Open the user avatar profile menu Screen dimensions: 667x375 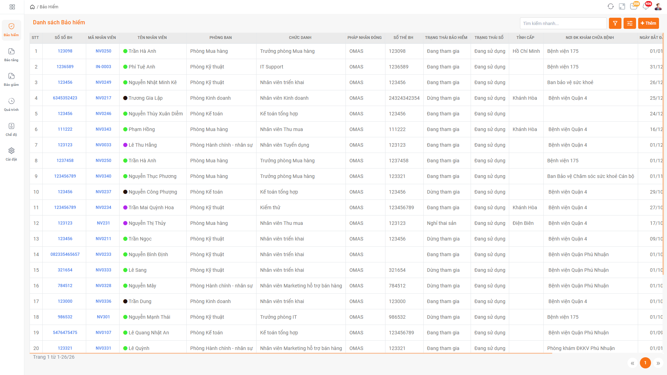pos(658,7)
